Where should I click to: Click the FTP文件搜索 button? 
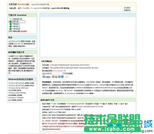[x=68, y=73]
